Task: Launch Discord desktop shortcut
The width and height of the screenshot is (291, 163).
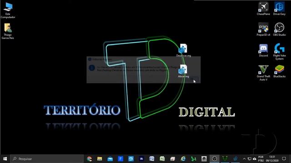Action: point(263,50)
